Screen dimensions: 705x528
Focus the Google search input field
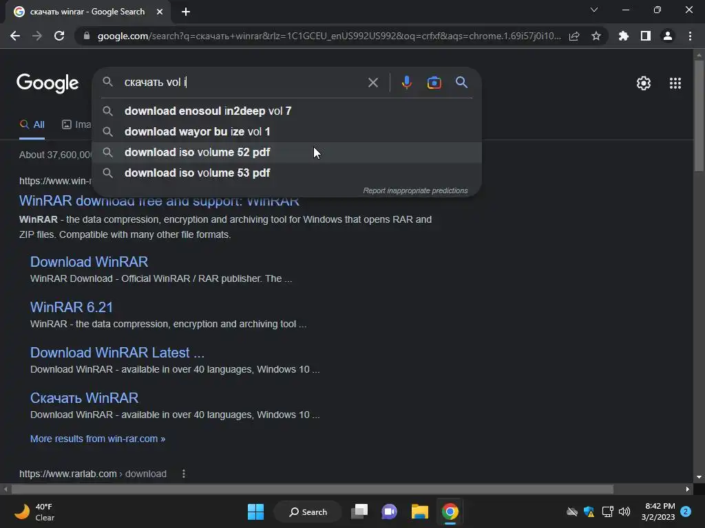click(243, 82)
